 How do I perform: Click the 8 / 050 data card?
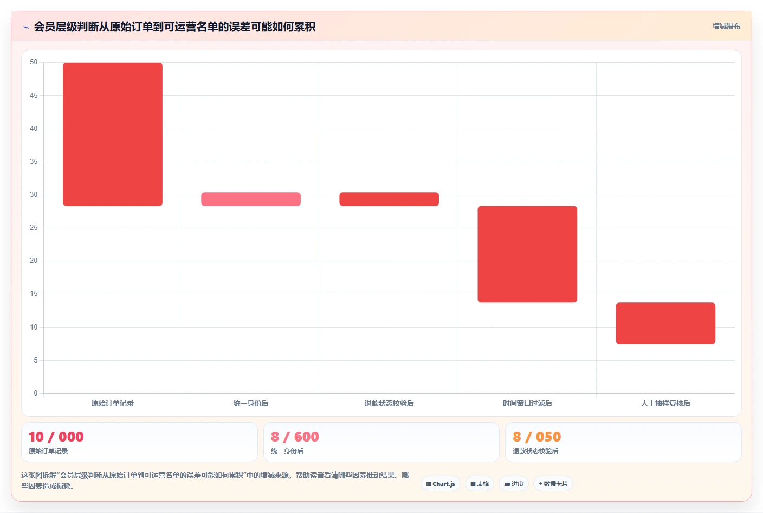(623, 442)
